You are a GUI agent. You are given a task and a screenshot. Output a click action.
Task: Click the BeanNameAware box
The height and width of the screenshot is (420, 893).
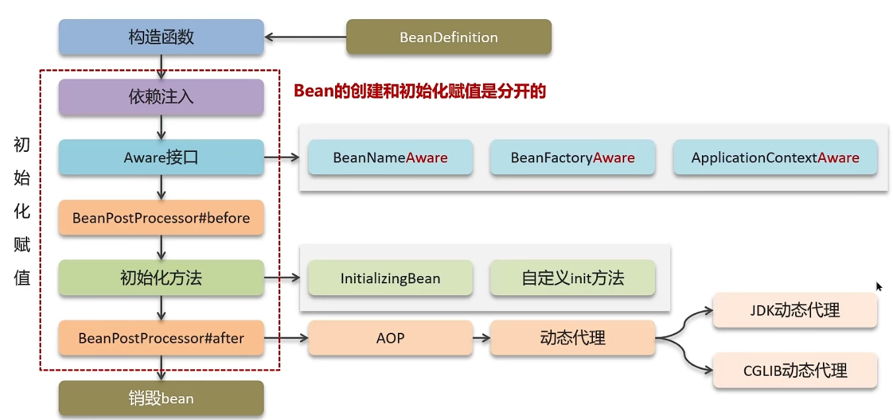390,157
